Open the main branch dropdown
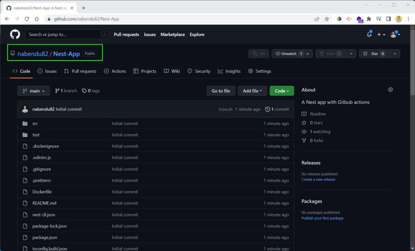 point(34,91)
